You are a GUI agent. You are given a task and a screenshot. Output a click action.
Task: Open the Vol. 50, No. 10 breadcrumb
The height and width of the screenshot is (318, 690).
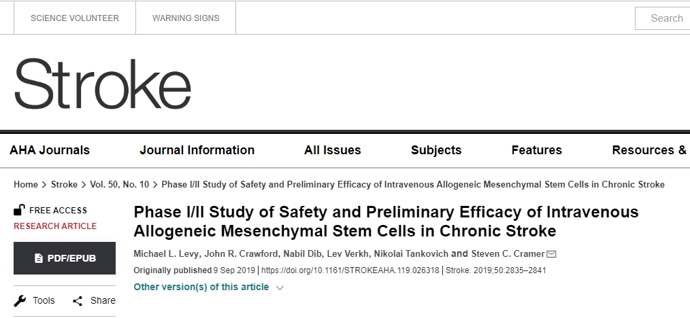[119, 185]
